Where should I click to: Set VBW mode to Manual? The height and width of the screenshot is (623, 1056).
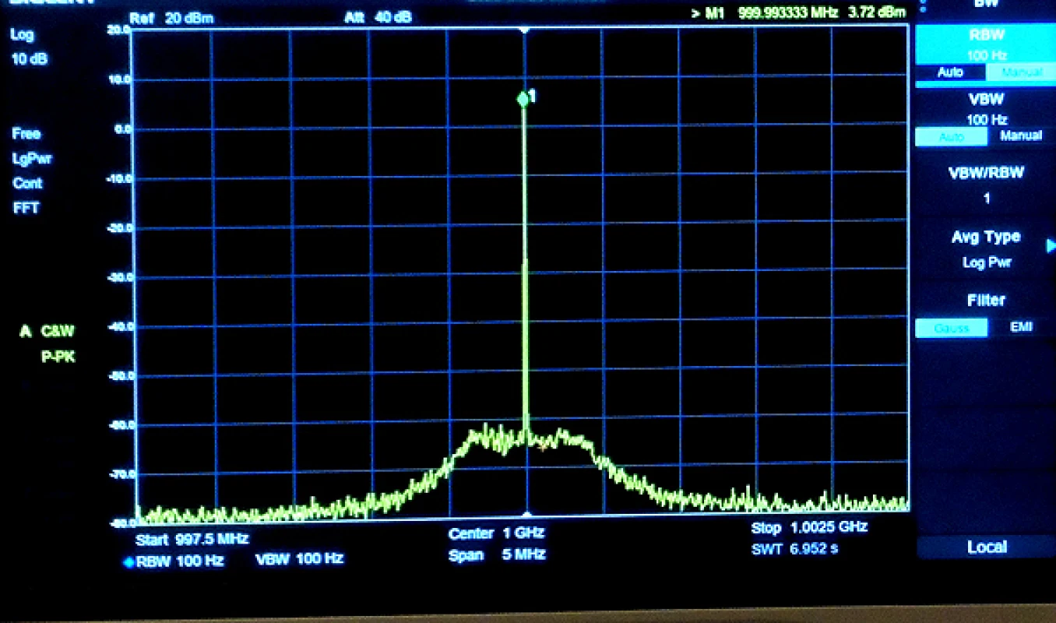click(x=1021, y=136)
